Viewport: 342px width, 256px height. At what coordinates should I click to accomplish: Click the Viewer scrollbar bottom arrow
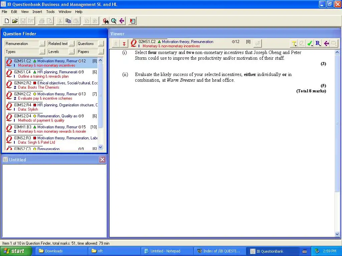click(337, 234)
